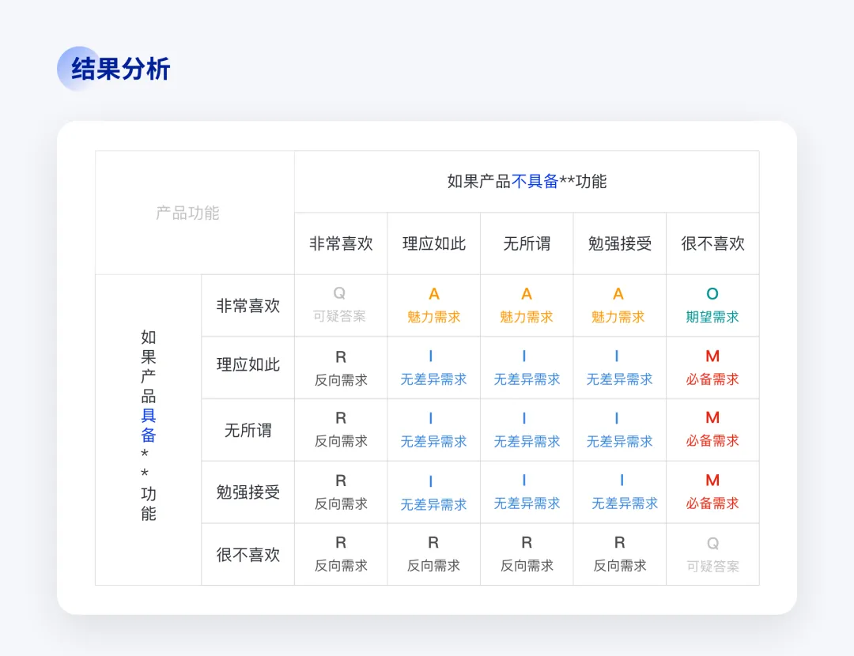Screen dimensions: 854x656
Task: Click the 如果产品不具备**功能 header
Action: tap(527, 181)
